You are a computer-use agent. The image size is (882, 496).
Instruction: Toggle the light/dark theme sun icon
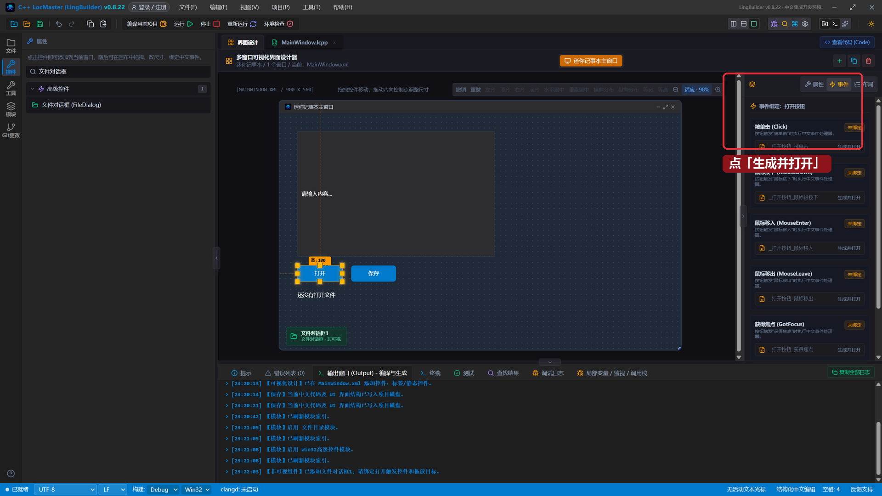click(871, 24)
